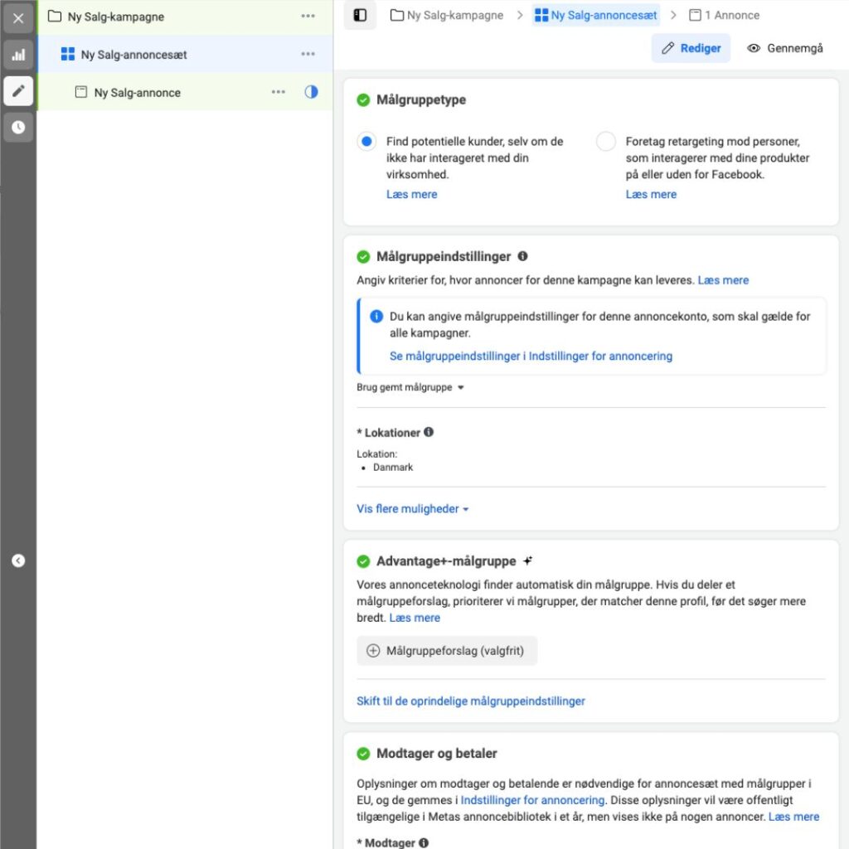Click the info icon beside Lokationer
This screenshot has height=849, width=849.
[429, 432]
